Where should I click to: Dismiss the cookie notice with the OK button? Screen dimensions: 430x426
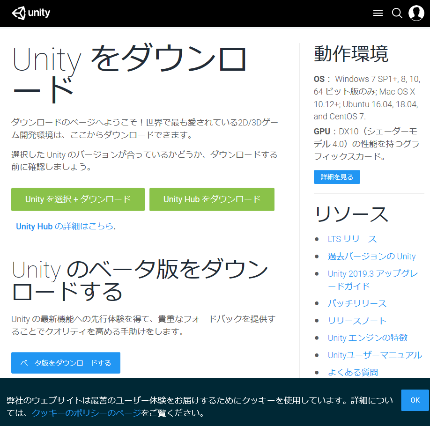415,400
